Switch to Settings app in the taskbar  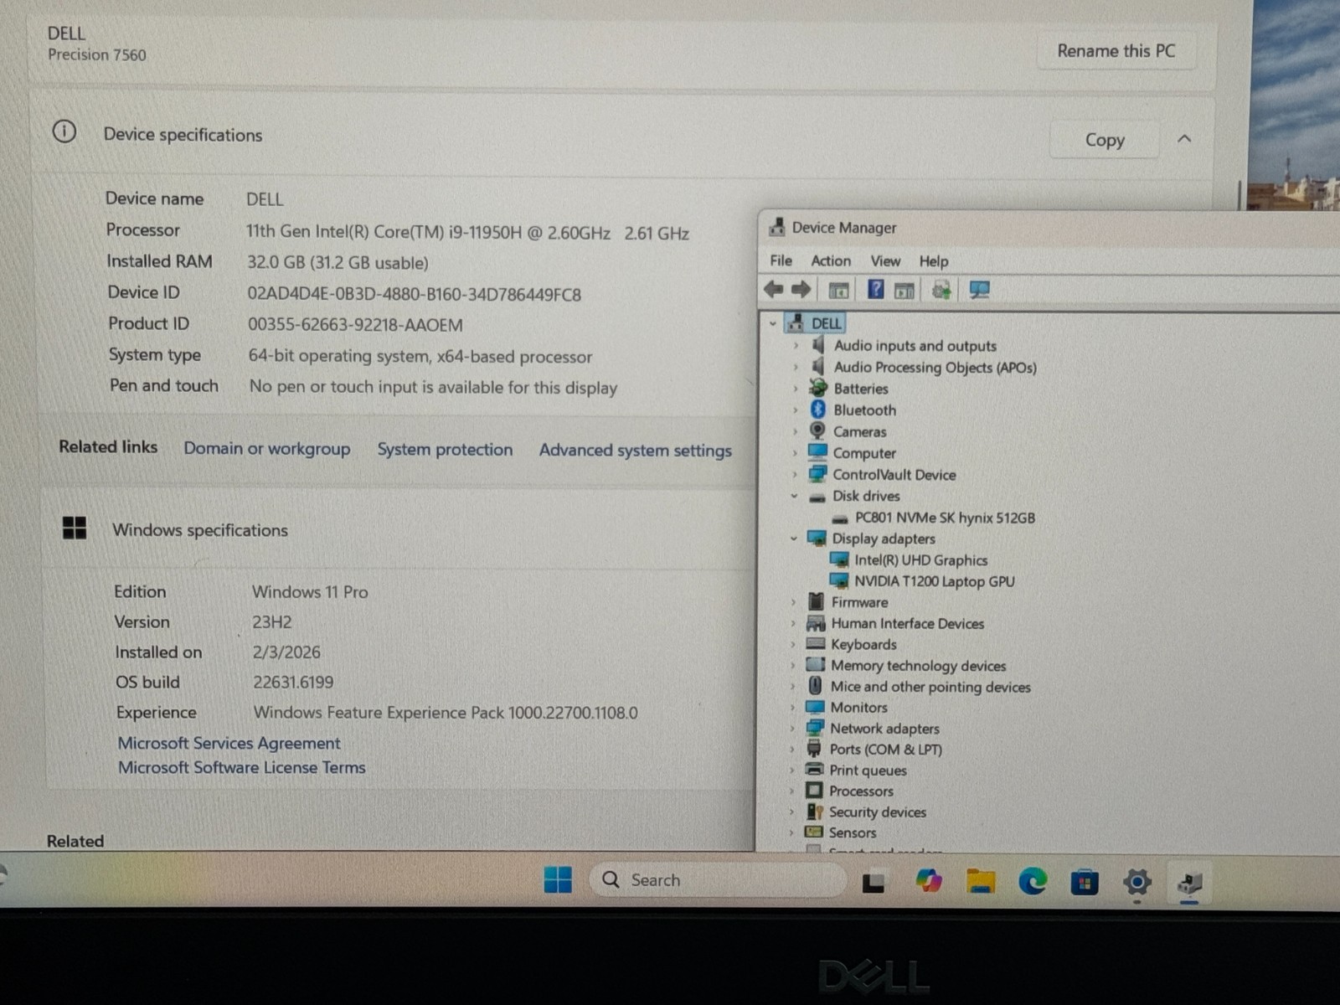[1136, 882]
